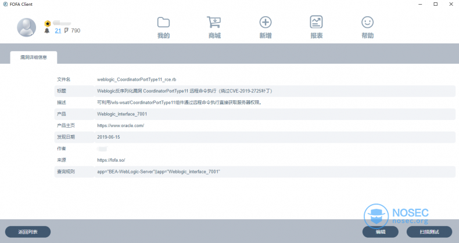Click the 返回列表 button
This screenshot has height=243, width=459.
28,232
